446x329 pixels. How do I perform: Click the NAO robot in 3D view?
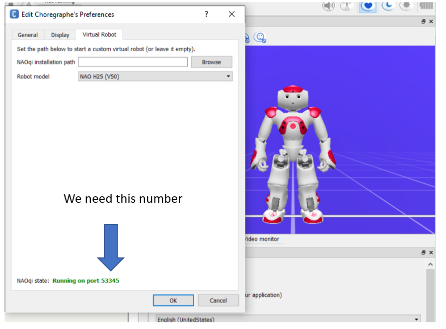click(293, 154)
